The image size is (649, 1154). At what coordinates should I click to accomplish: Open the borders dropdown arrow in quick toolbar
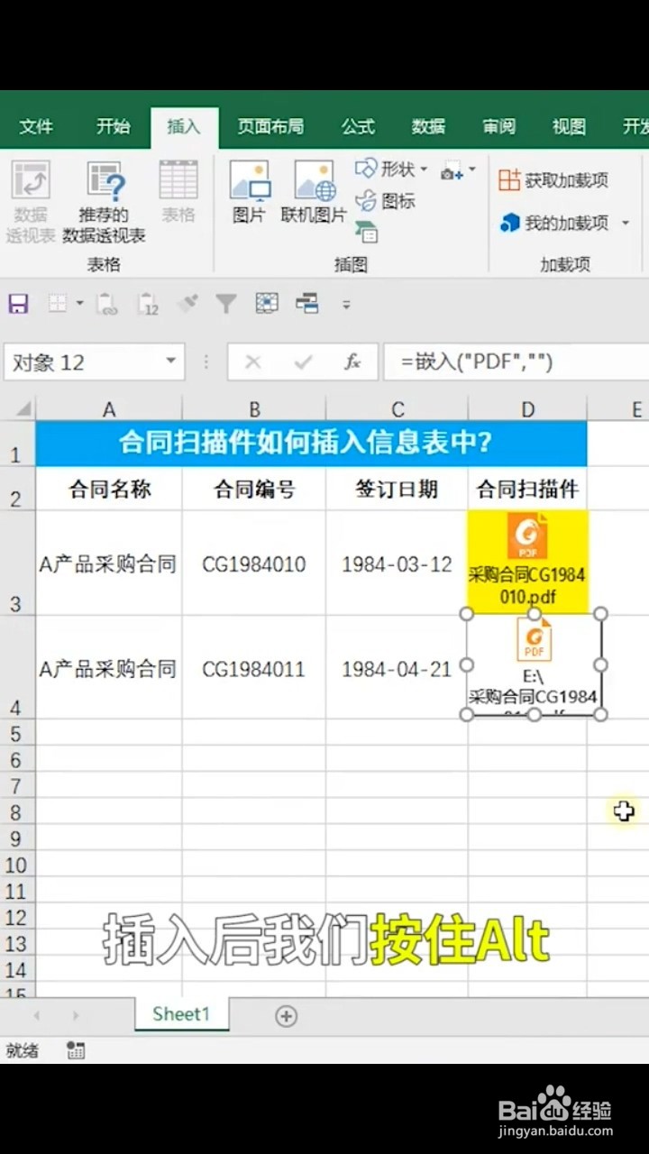(x=79, y=304)
